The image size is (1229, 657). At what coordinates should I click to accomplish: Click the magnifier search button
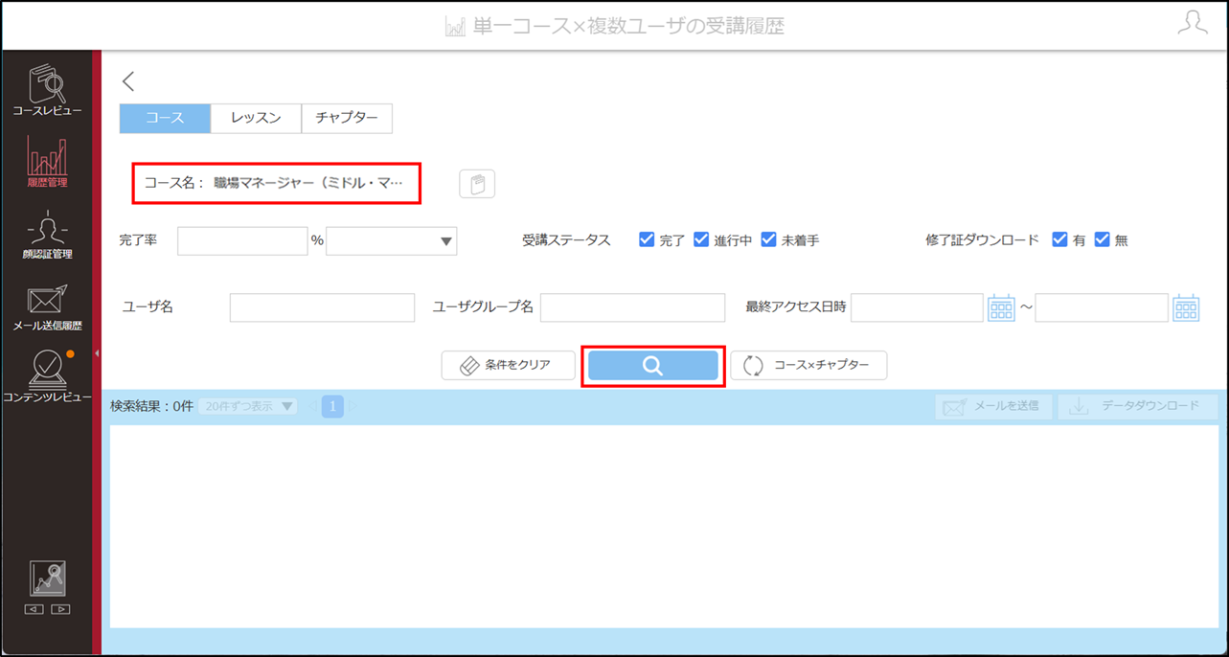coord(652,366)
